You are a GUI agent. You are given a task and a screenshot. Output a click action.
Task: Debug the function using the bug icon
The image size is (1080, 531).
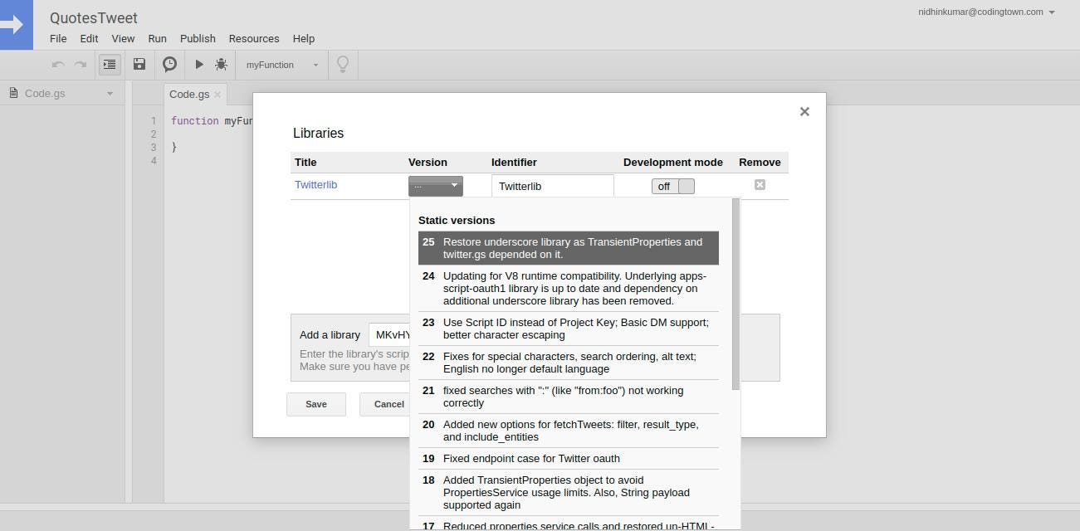(222, 65)
